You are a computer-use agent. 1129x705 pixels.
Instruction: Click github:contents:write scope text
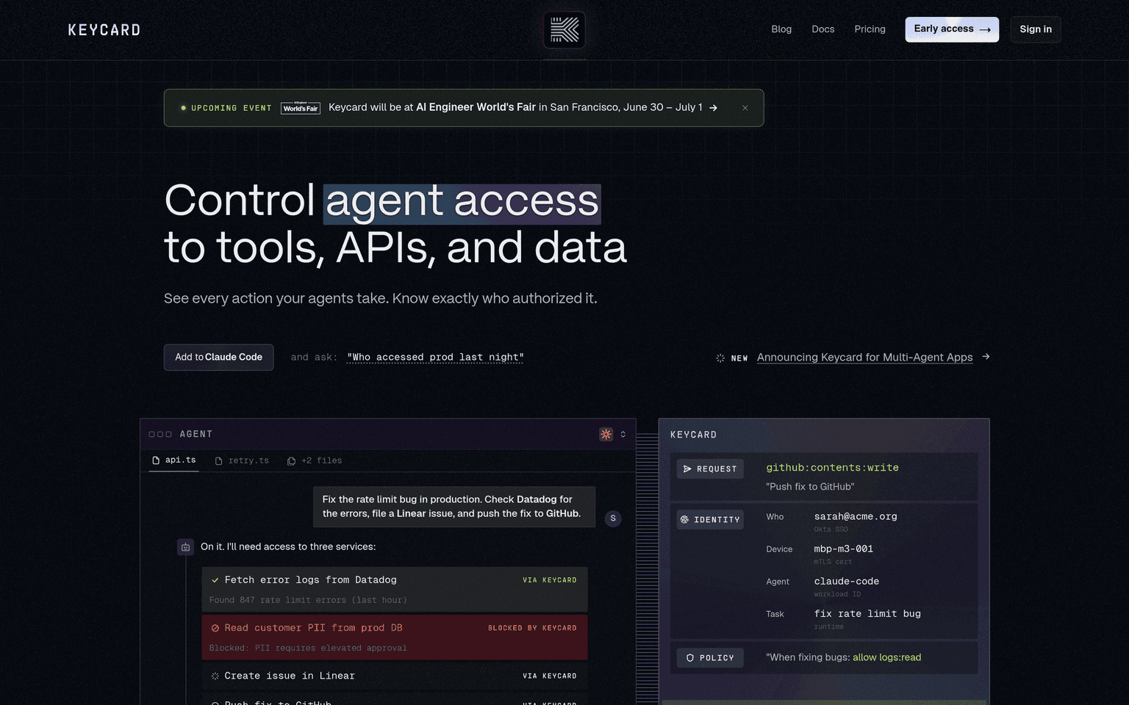[x=832, y=468]
